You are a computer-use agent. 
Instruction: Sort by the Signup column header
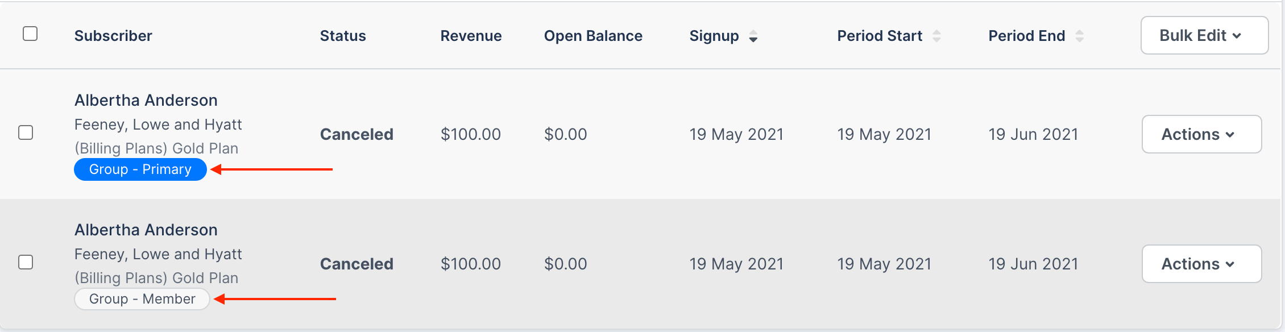coord(714,36)
